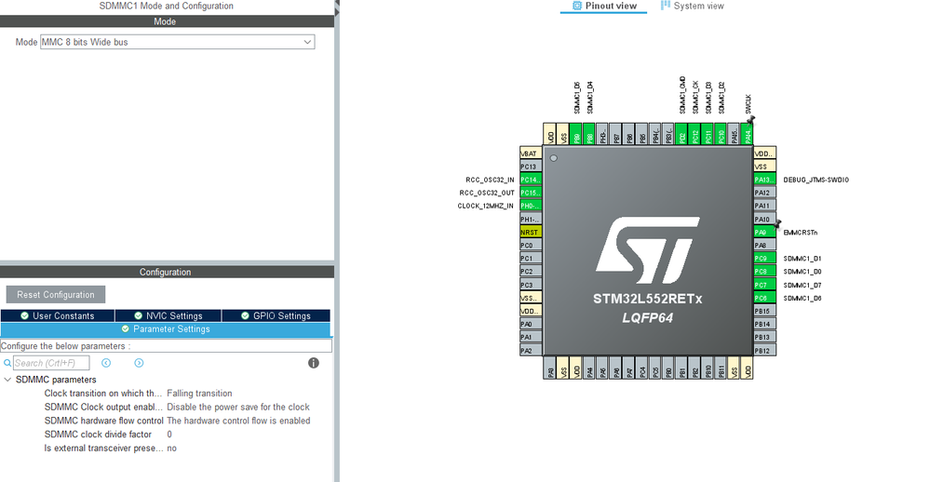This screenshot has width=930, height=482.
Task: Click the PH1 pin on chip
Action: [531, 220]
